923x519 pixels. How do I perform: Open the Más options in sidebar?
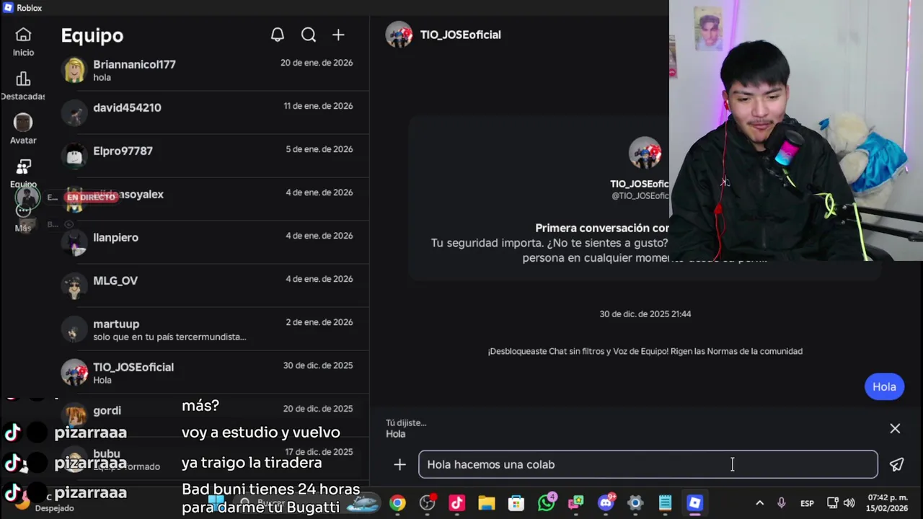(23, 211)
